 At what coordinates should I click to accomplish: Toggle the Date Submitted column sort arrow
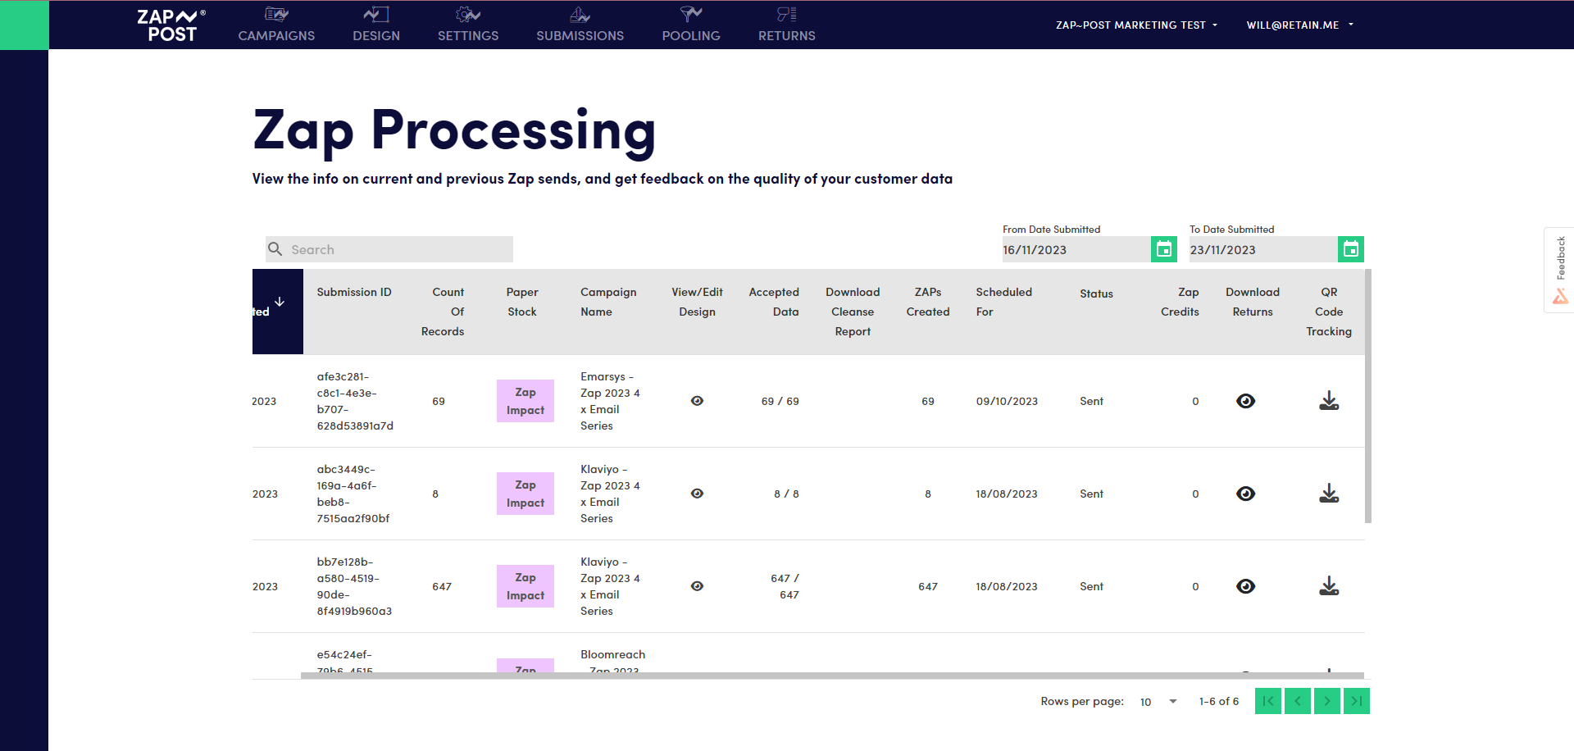pyautogui.click(x=278, y=301)
